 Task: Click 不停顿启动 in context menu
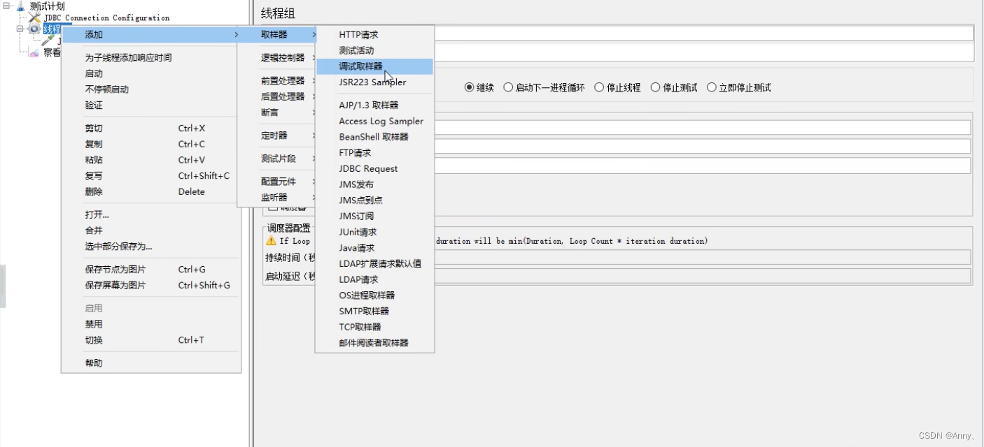(151, 89)
